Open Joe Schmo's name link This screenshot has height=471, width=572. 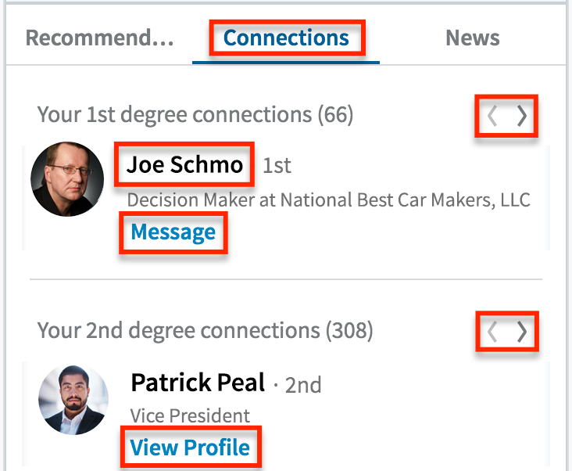coord(184,164)
